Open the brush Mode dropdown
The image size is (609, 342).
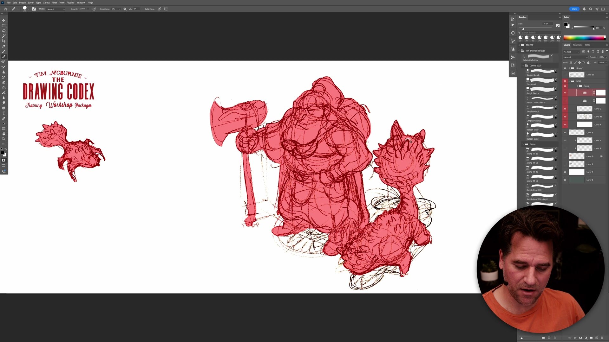[x=56, y=9]
